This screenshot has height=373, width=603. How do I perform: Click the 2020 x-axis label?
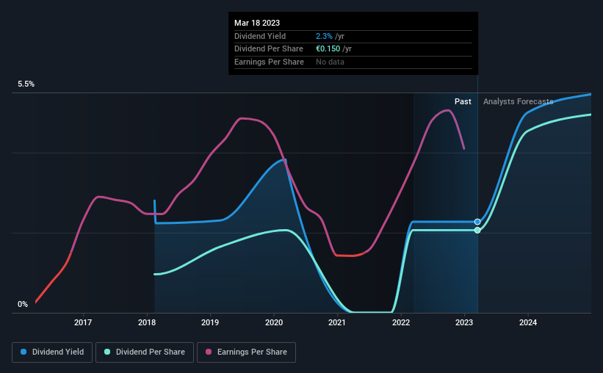(274, 322)
